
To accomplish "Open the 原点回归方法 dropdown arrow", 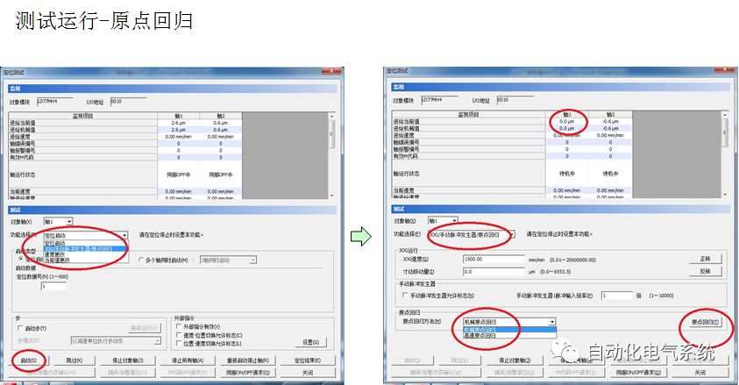I will 552,322.
